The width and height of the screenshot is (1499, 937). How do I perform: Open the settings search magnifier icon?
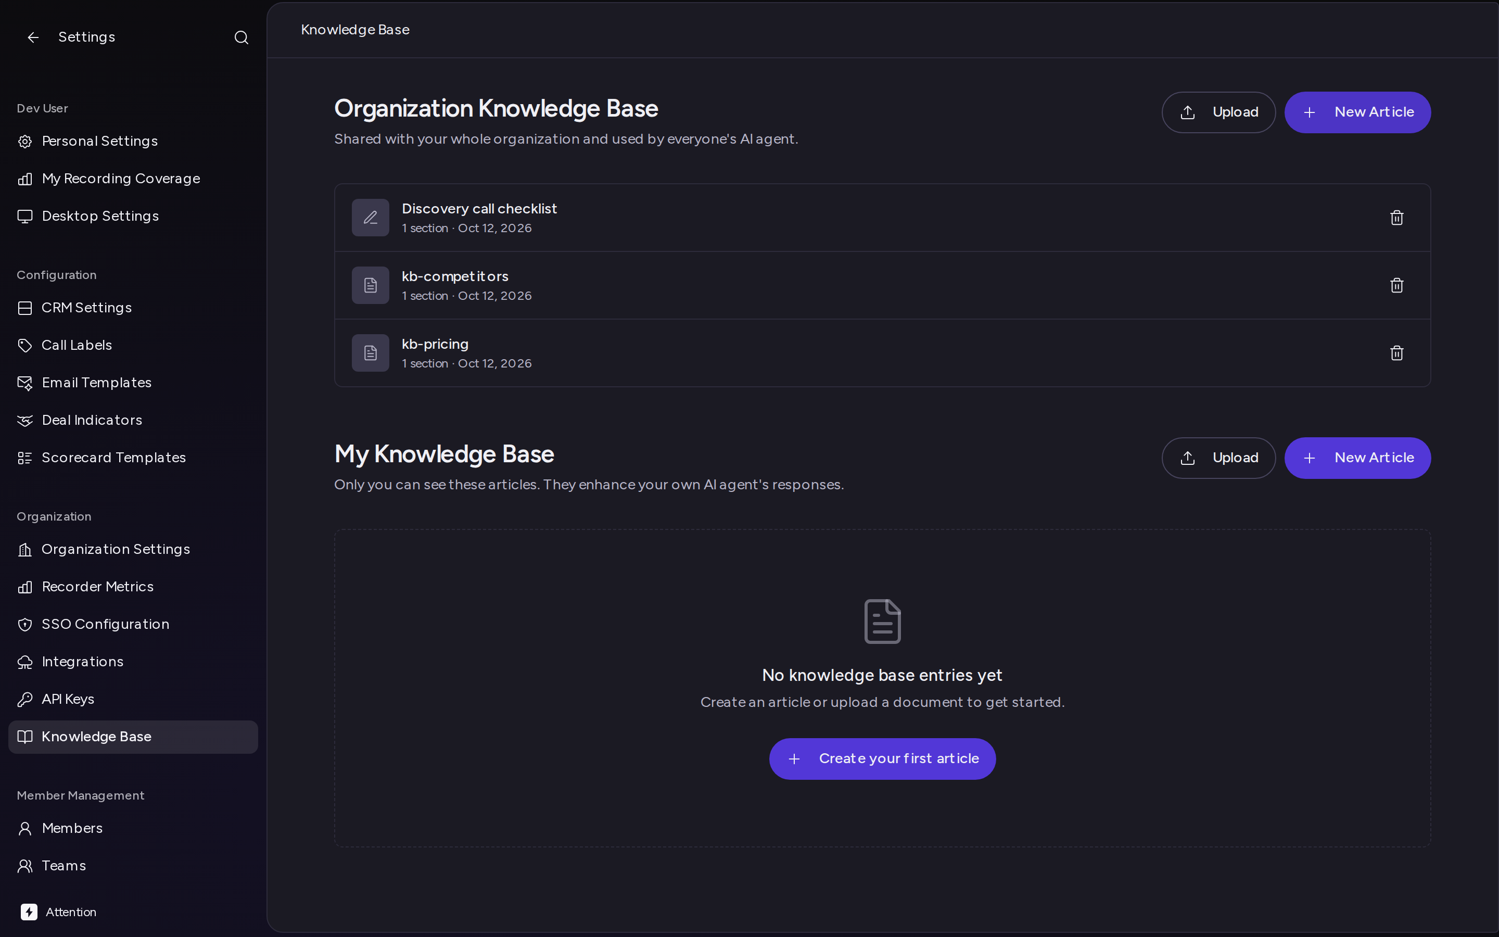[x=241, y=38]
